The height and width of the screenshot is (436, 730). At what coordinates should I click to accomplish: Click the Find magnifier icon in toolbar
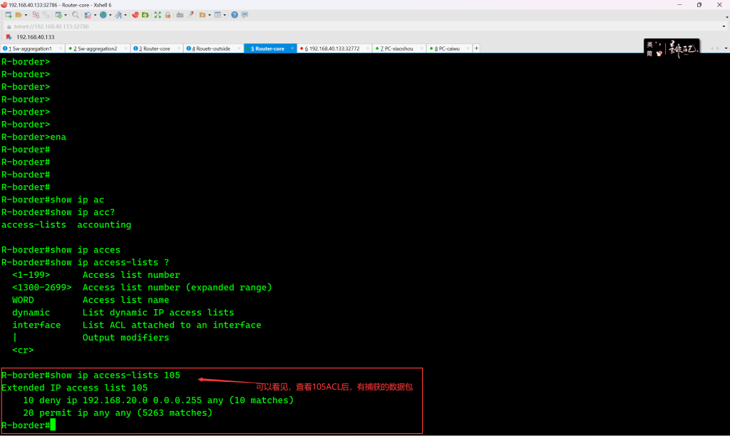point(75,15)
